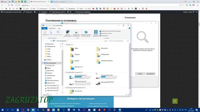
Task: Click the Explorer help question mark icon
Action: click(129, 28)
